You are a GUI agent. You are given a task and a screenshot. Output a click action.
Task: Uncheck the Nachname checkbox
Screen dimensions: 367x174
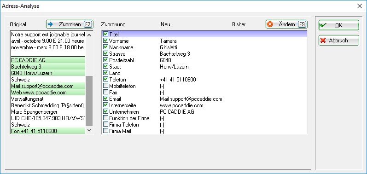point(106,47)
